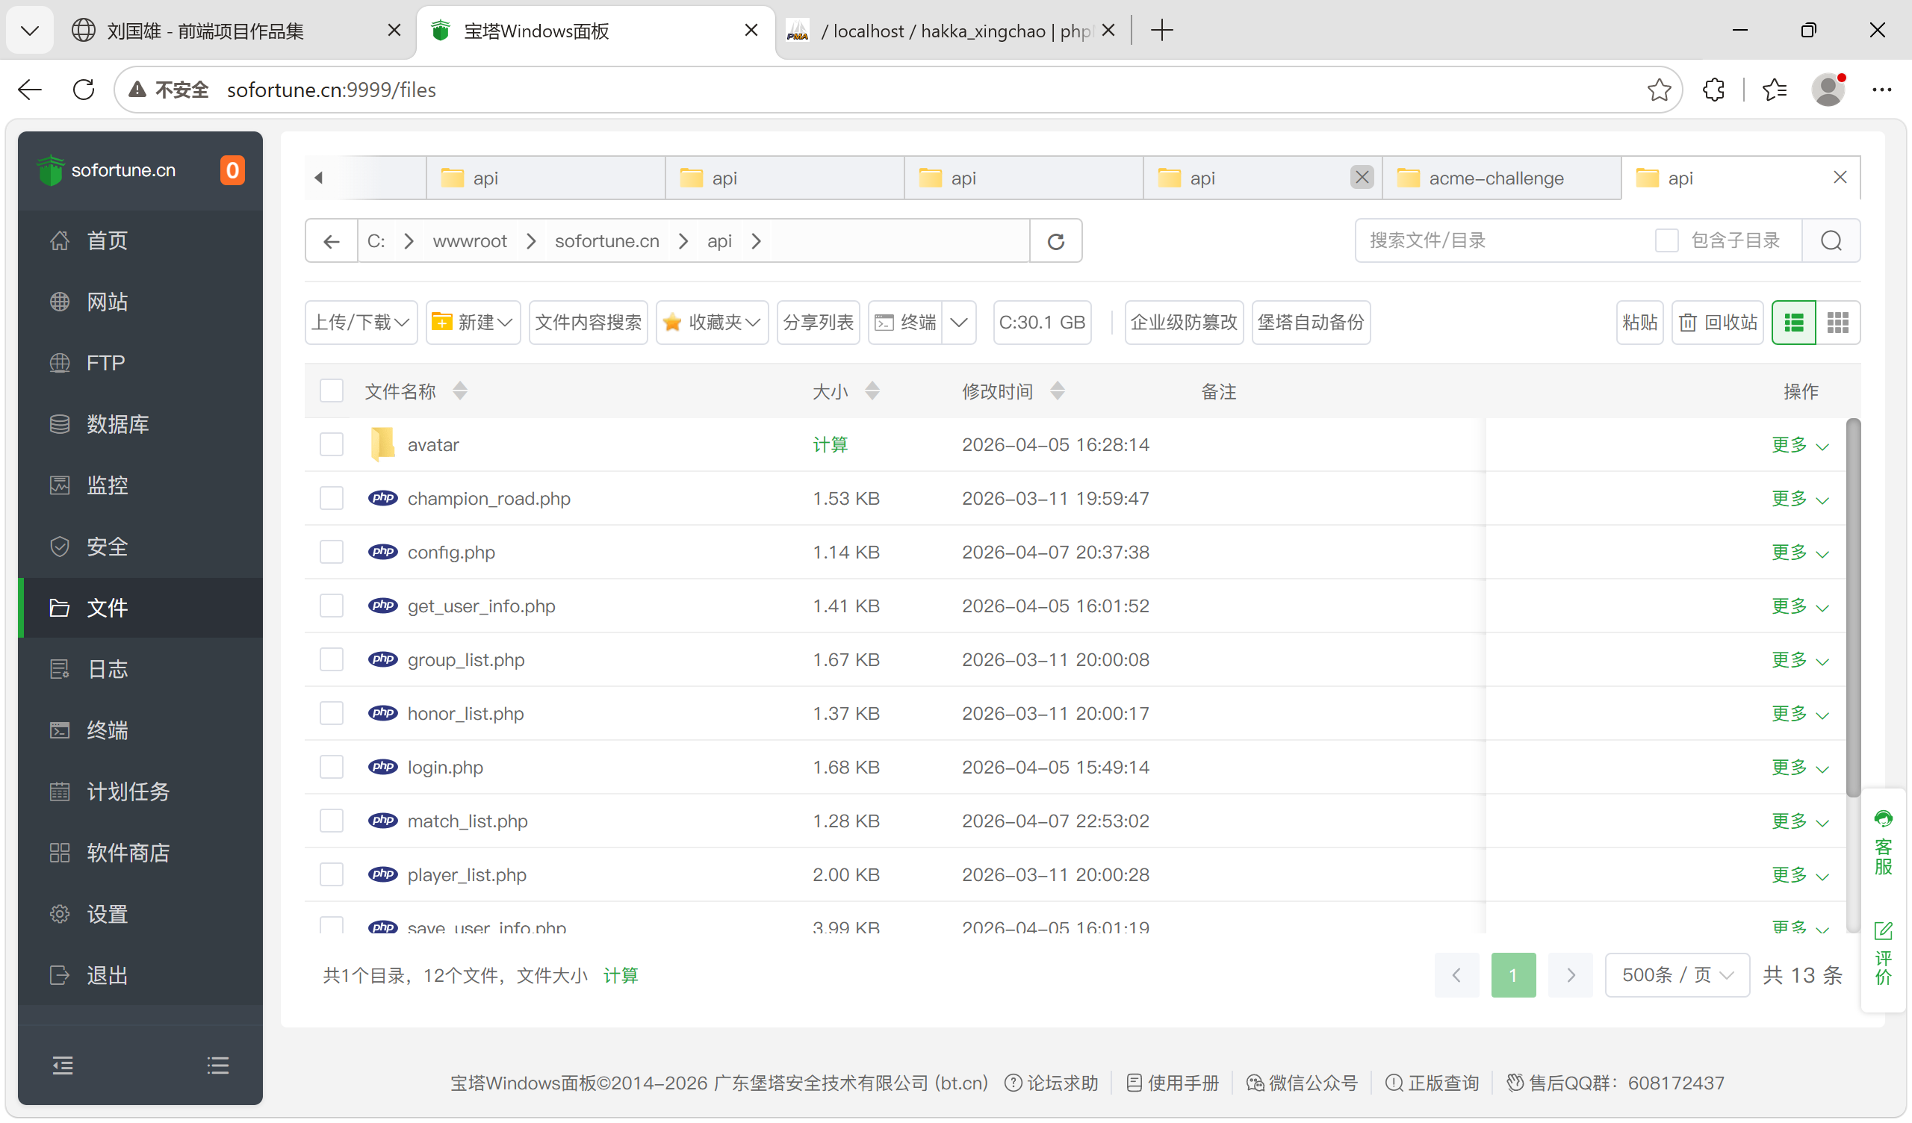Open FTP section in sidebar
The width and height of the screenshot is (1912, 1123).
point(140,363)
